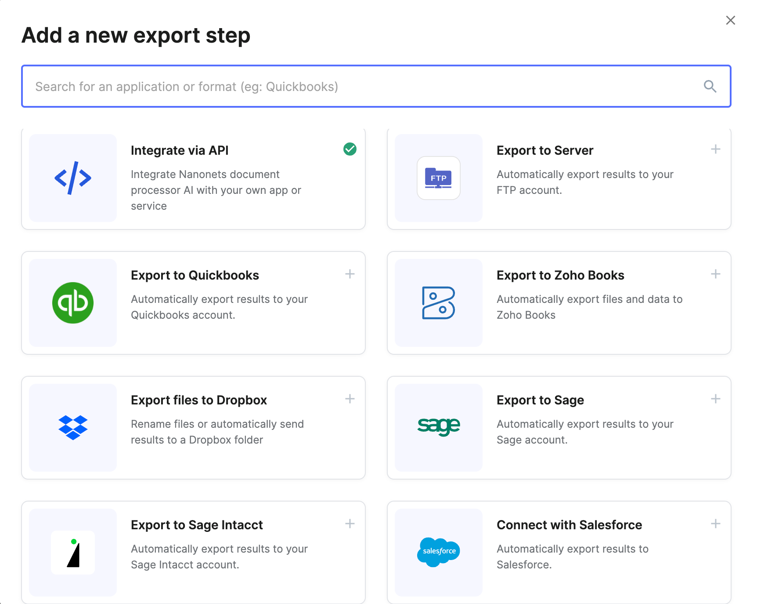Add the Connect with Salesforce step

[x=716, y=524]
